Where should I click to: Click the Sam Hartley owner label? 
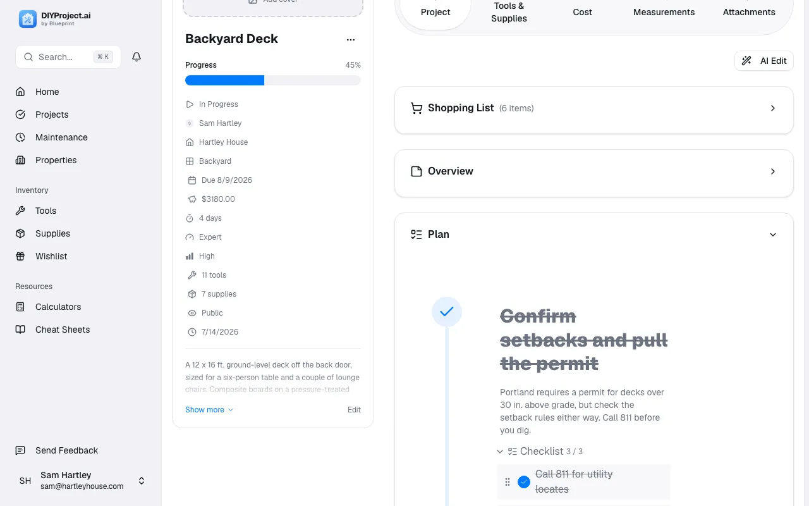(x=221, y=123)
